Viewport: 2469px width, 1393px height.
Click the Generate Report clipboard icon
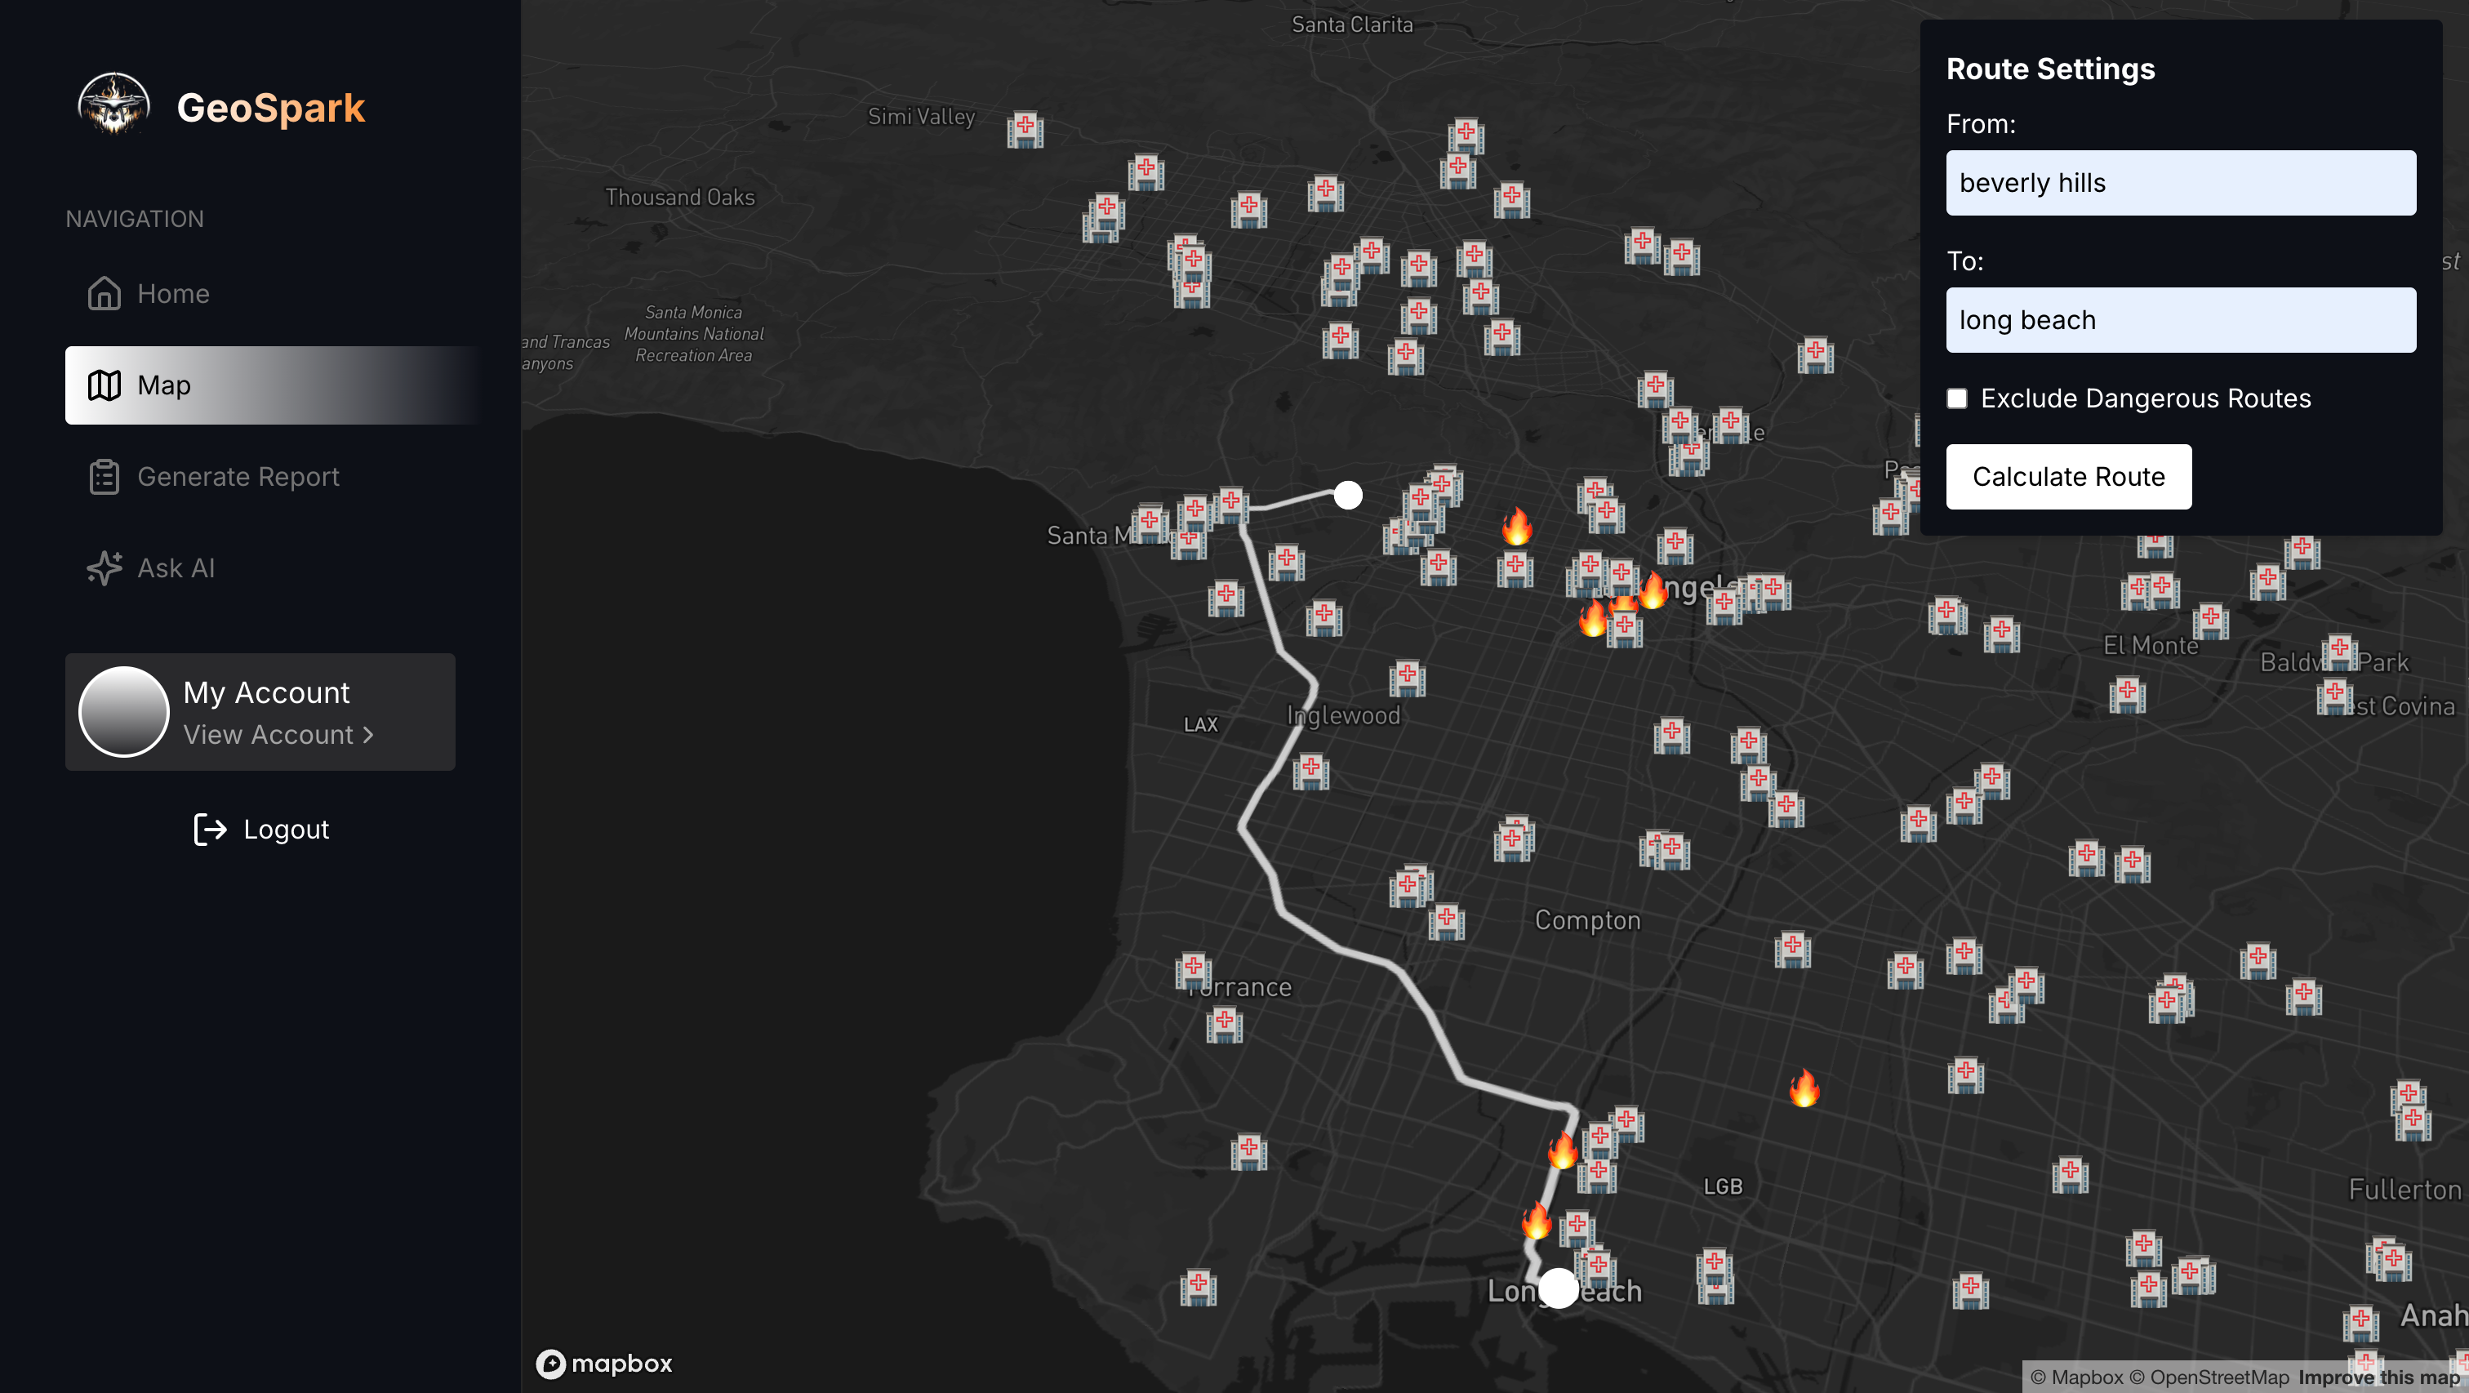(x=105, y=477)
